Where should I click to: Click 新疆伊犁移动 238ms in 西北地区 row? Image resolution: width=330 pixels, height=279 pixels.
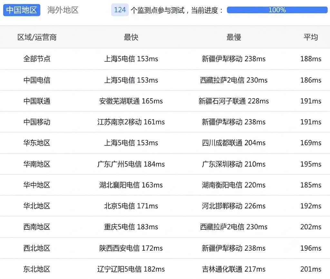234,248
